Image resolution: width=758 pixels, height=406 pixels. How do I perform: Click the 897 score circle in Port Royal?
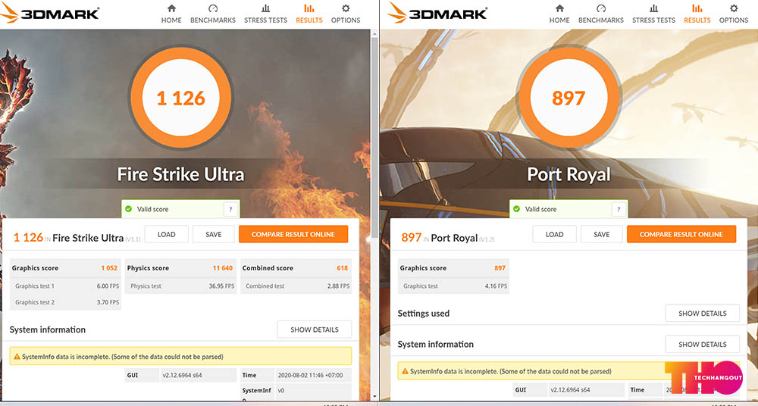(568, 98)
